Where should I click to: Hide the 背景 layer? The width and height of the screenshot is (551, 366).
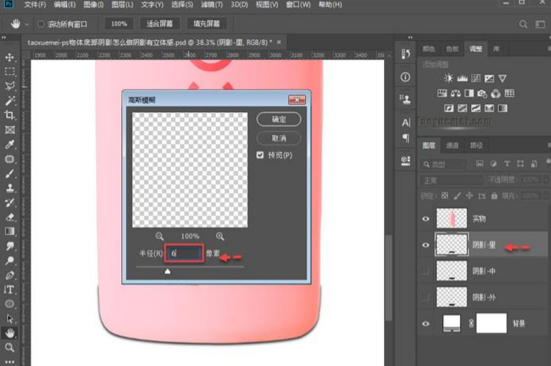point(426,324)
